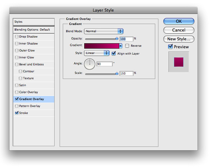
Task: Enable the Color Overlay checkbox
Action: [x=17, y=92]
